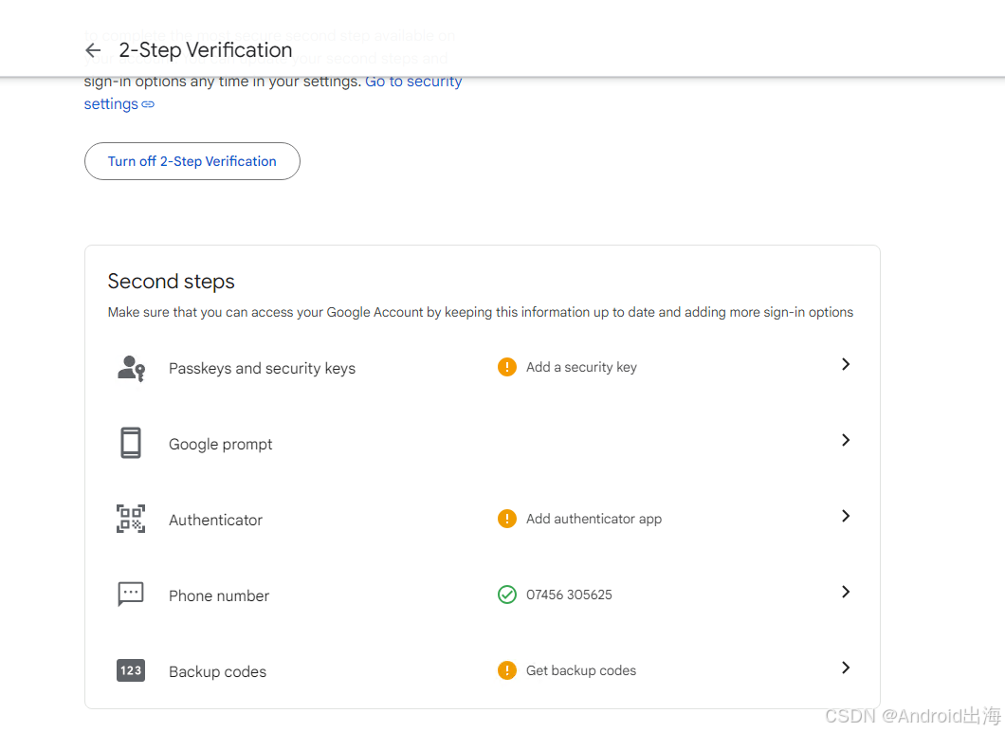Click the orange warning icon beside Add a security key
Screen dimensions: 1005x732
[507, 367]
